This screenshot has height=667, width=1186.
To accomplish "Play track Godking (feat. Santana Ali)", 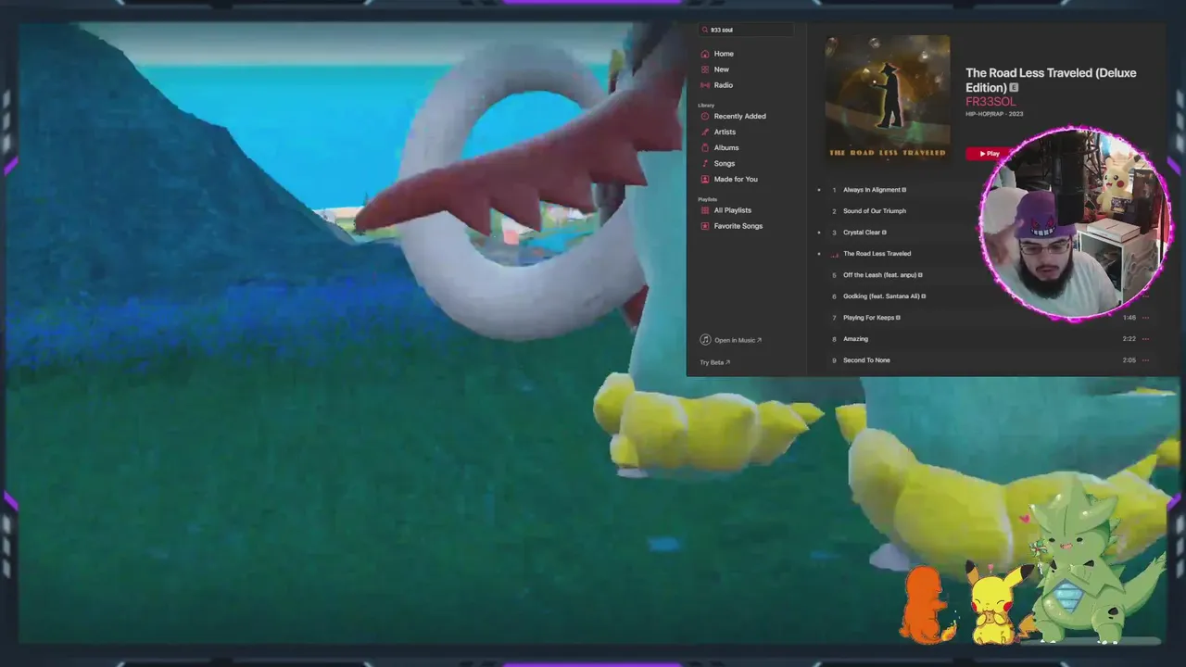I will [x=884, y=296].
